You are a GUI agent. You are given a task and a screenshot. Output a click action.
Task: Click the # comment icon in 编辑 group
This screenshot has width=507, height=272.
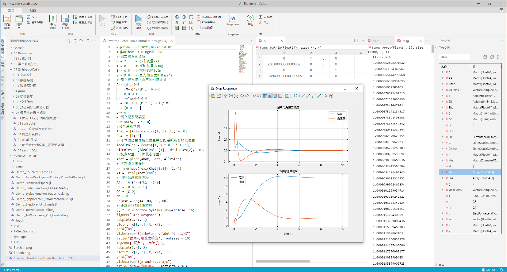177,22
